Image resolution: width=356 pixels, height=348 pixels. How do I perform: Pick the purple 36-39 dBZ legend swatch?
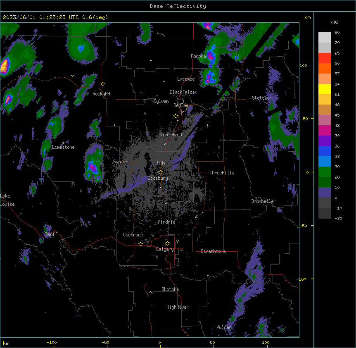[325, 141]
